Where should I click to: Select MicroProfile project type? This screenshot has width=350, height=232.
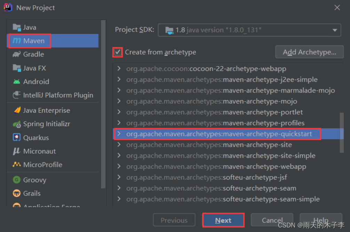53,165
